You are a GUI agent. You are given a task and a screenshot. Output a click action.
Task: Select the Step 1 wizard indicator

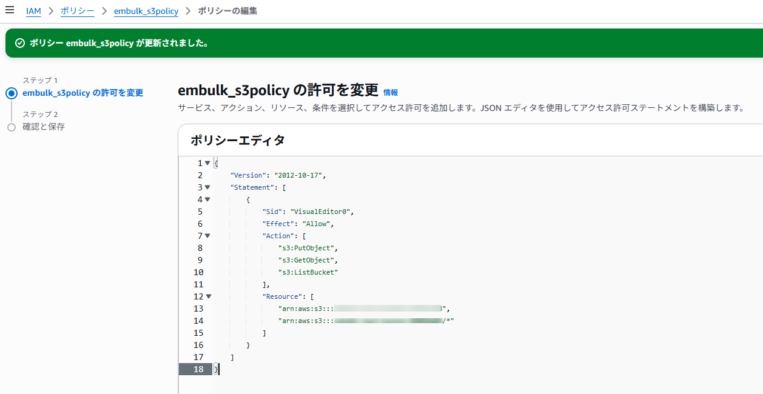click(x=11, y=93)
